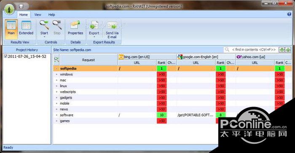Click the google Rank column header
Screen dimensions: 295x153
click(220, 63)
